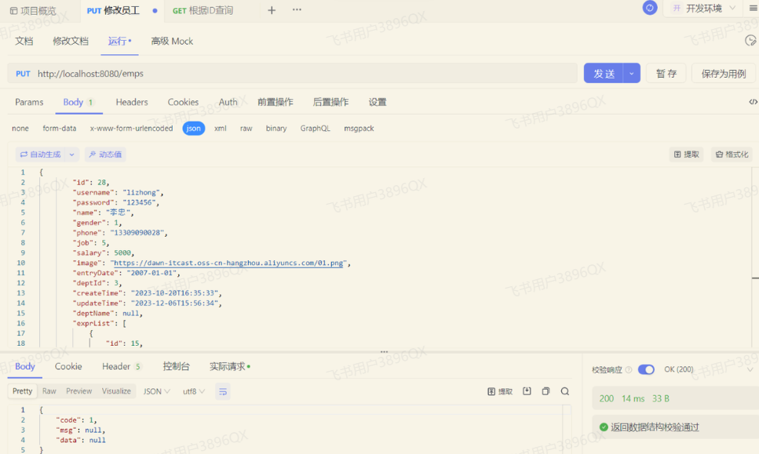Screen dimensions: 759x454
Task: Open the PUT method selector
Action: pyautogui.click(x=23, y=74)
